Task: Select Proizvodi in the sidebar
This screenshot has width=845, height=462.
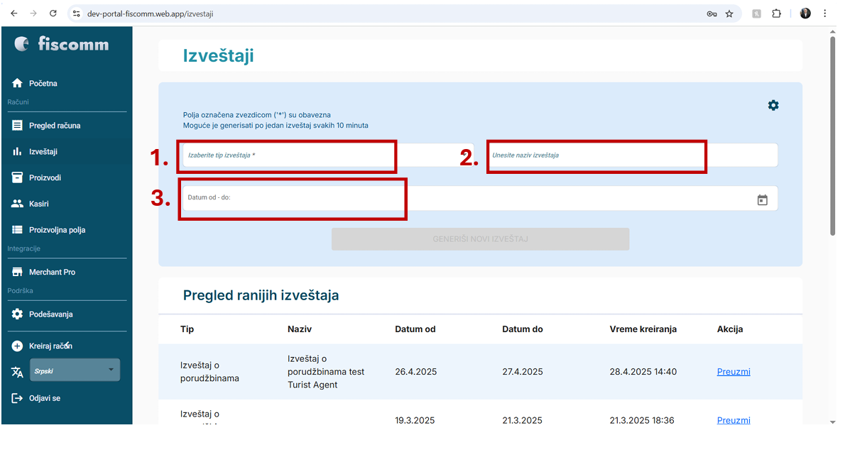Action: [x=45, y=177]
